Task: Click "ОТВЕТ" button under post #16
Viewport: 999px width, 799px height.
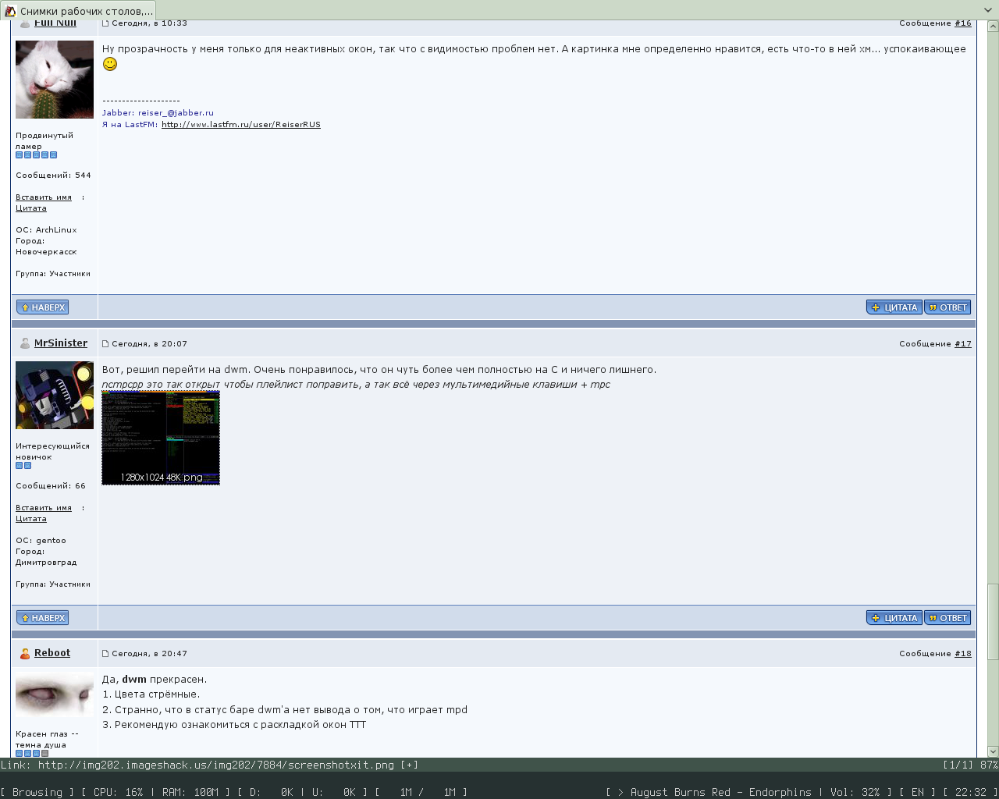Action: [x=947, y=307]
